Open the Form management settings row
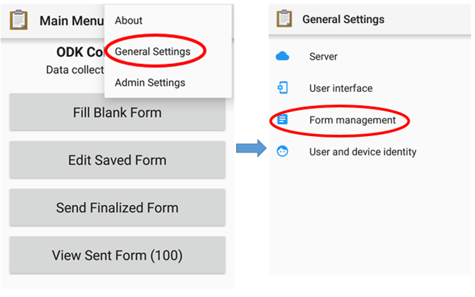The width and height of the screenshot is (475, 297). click(370, 120)
